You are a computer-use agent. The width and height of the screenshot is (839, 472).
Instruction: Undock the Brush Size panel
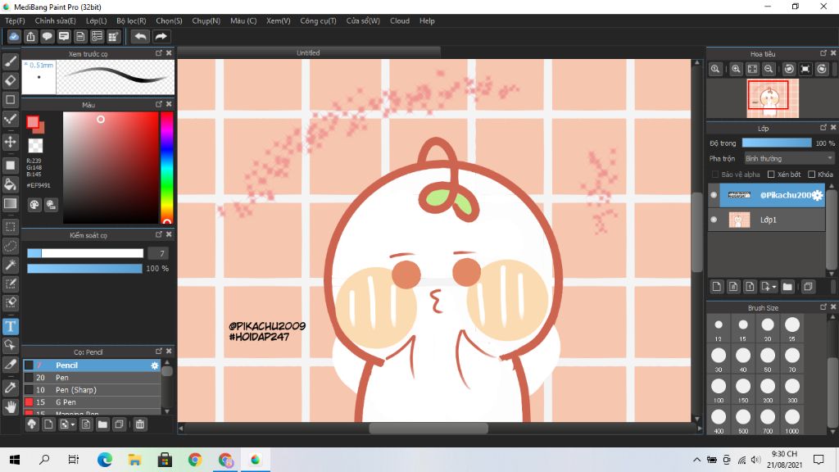[823, 307]
